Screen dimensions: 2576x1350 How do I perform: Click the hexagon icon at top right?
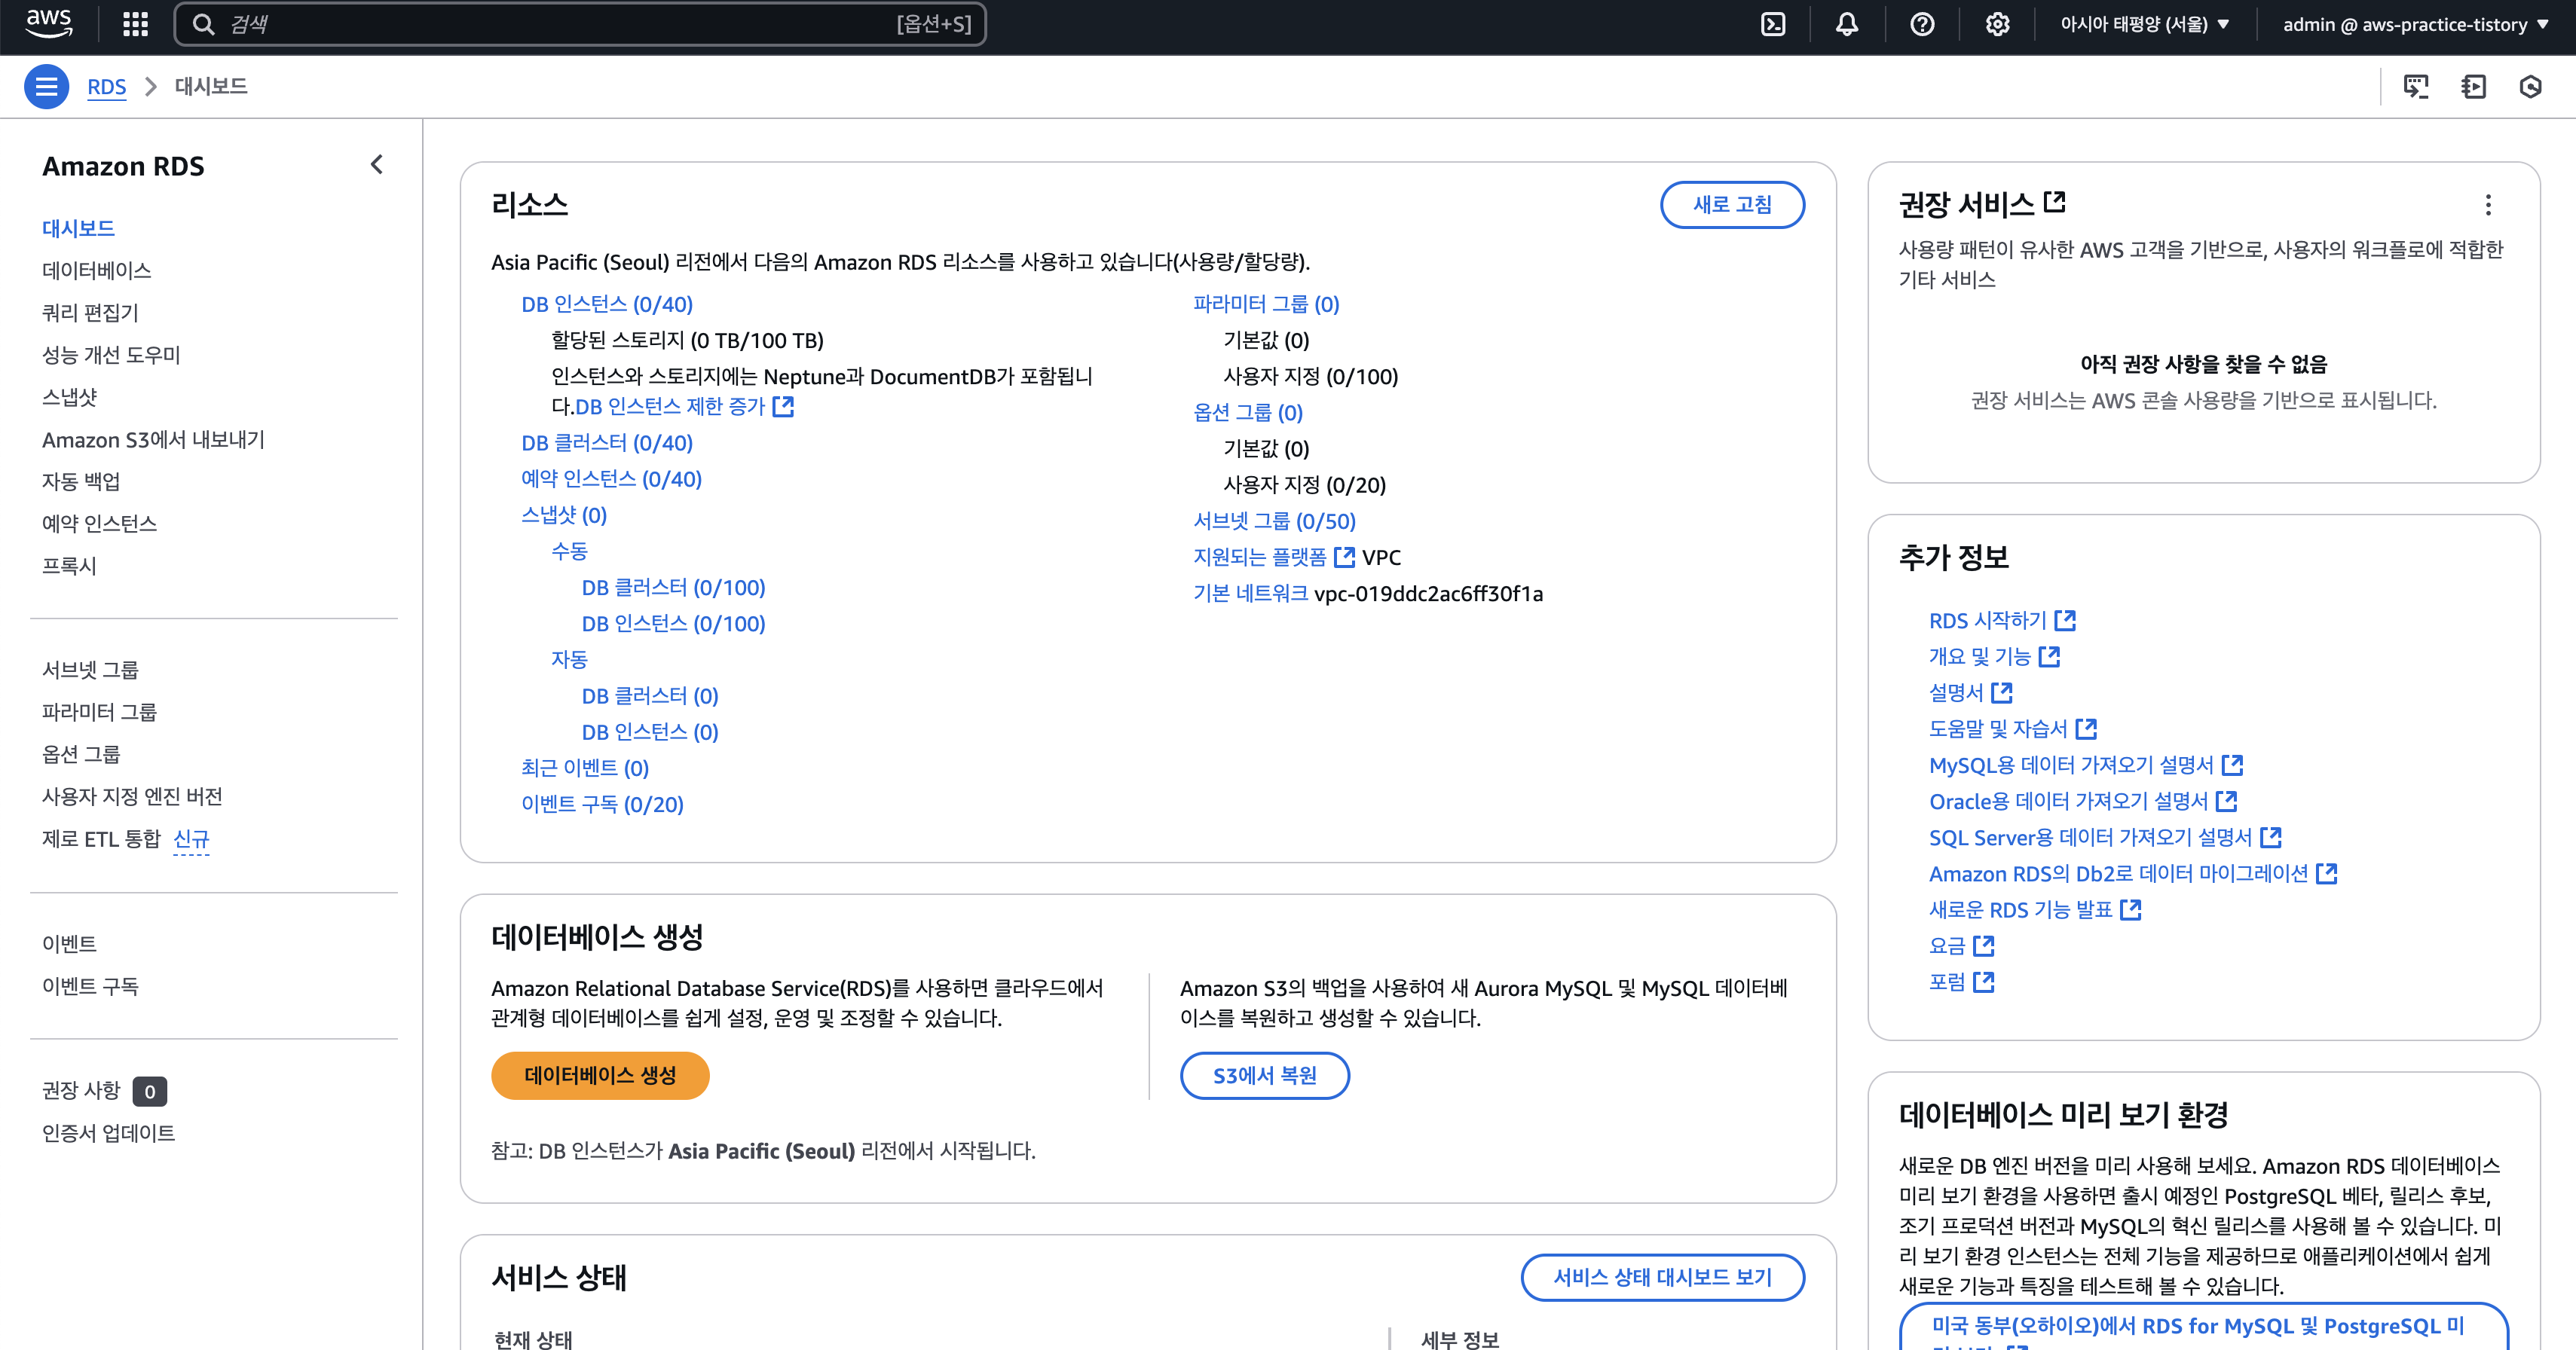(2529, 87)
